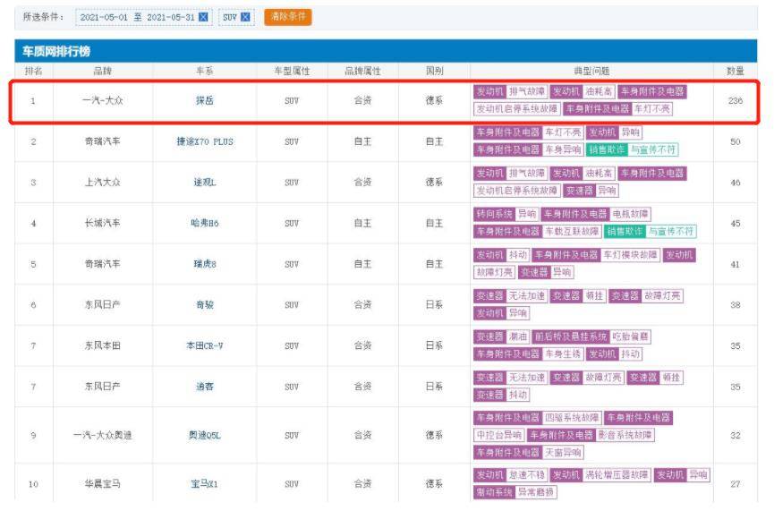Image resolution: width=774 pixels, height=511 pixels.
Task: Open the 瑞虎8 car series link
Action: pos(204,264)
